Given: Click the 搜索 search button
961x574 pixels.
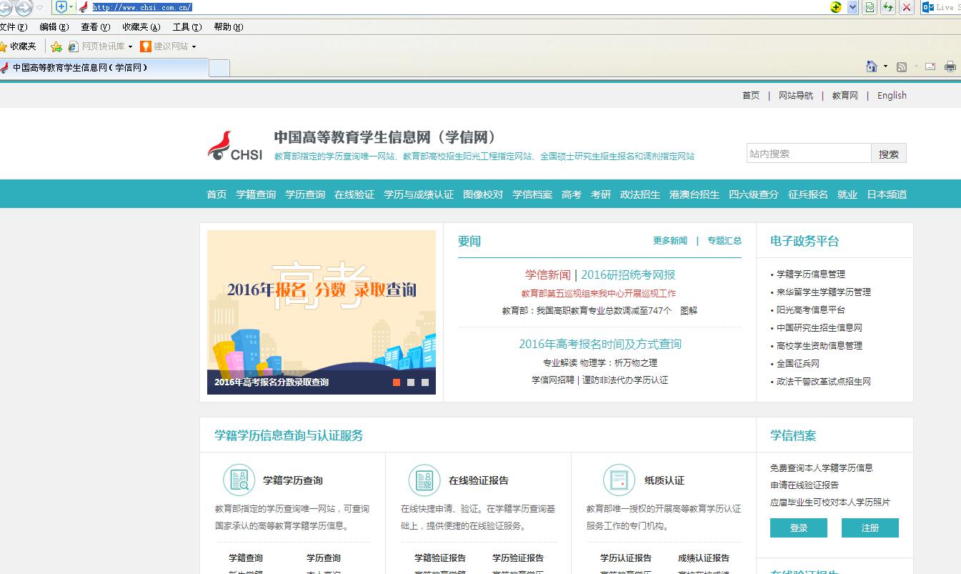Looking at the screenshot, I should (889, 154).
